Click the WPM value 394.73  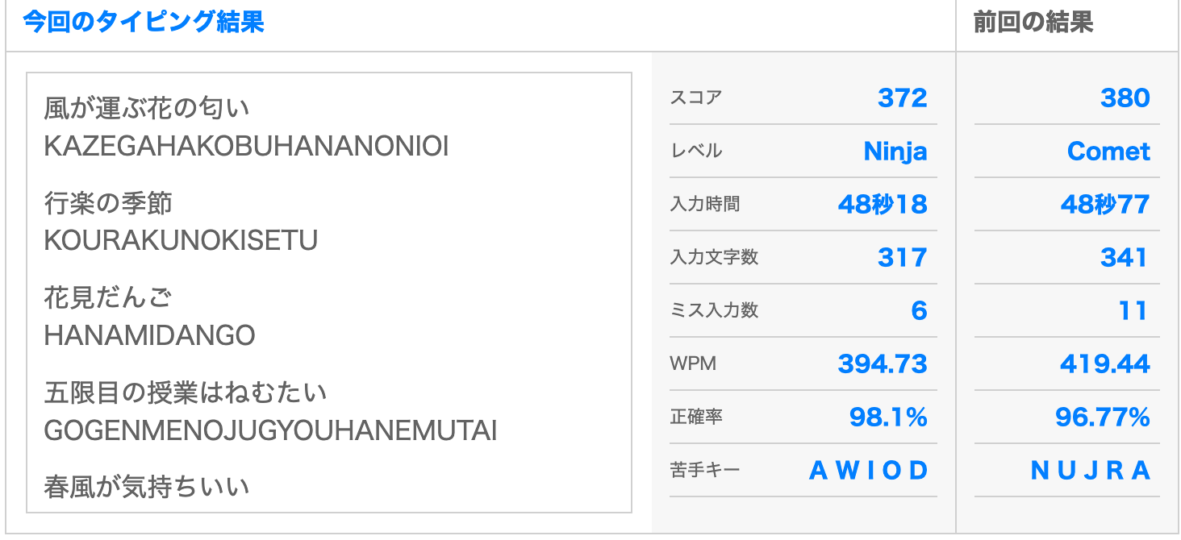883,363
